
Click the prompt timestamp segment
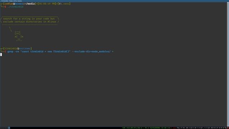click(x=47, y=4)
